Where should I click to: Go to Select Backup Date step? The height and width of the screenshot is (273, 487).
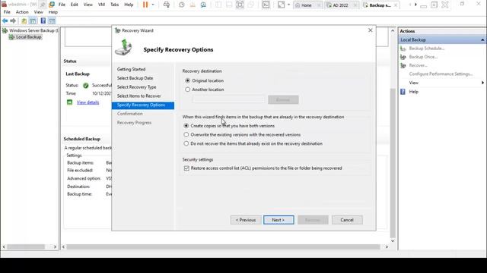[x=135, y=78]
